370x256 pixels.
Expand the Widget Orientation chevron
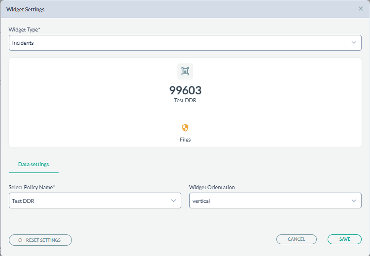point(354,200)
